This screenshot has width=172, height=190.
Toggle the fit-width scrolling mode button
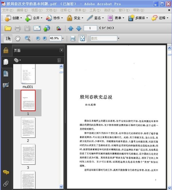73,38
